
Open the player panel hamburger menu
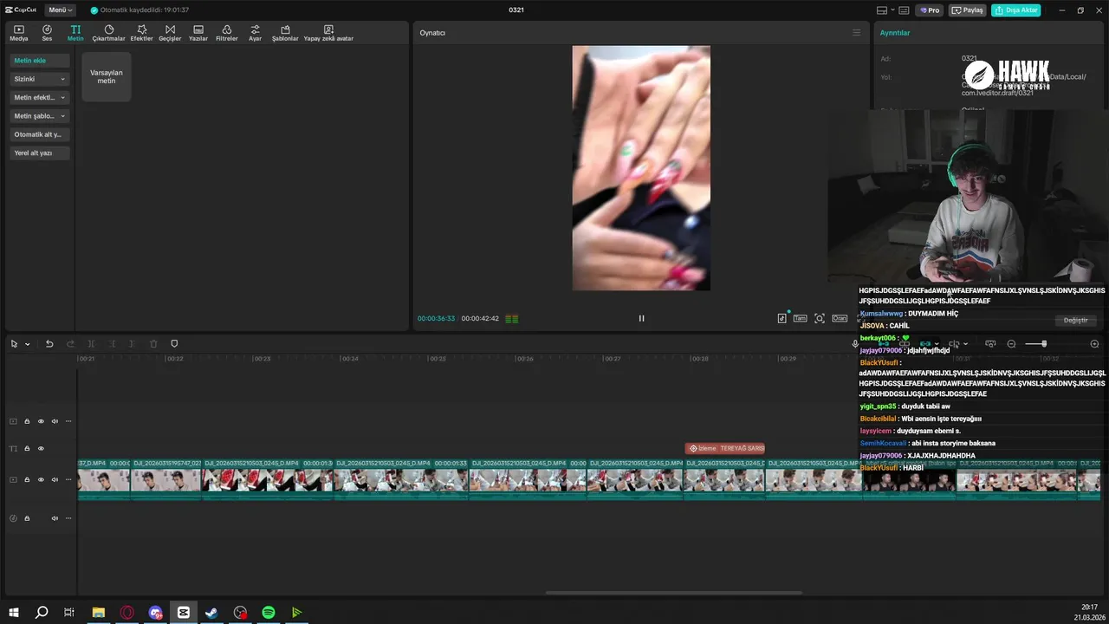(857, 33)
